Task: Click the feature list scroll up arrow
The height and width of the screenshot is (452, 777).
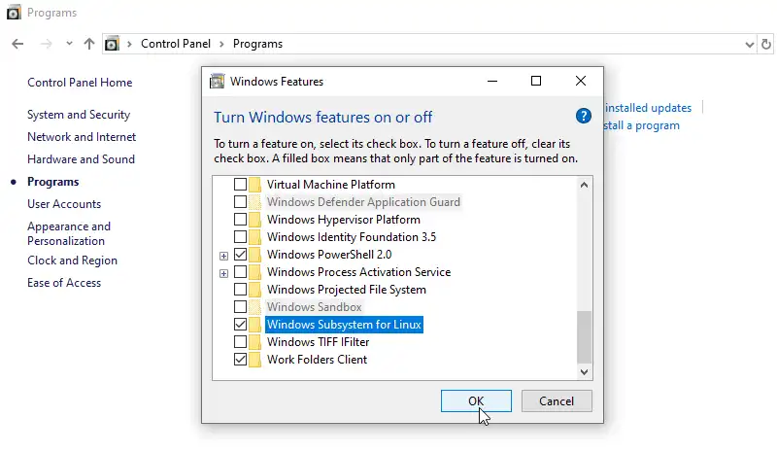Action: (585, 185)
